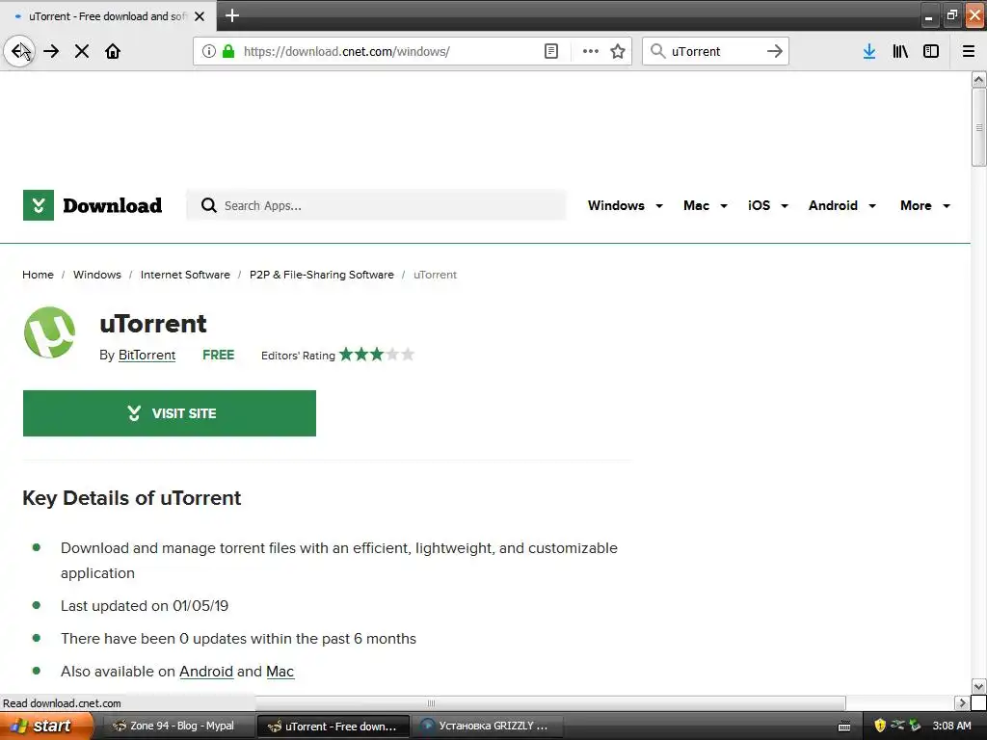Click the scroll up arrow

(978, 79)
